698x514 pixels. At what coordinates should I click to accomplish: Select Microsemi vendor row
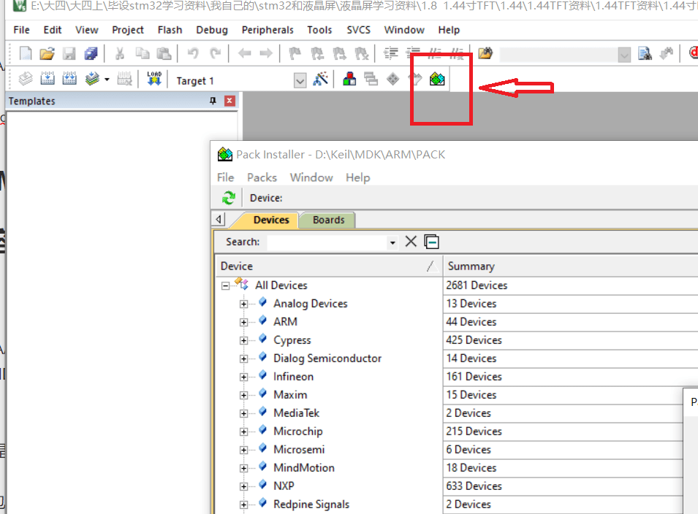click(299, 450)
